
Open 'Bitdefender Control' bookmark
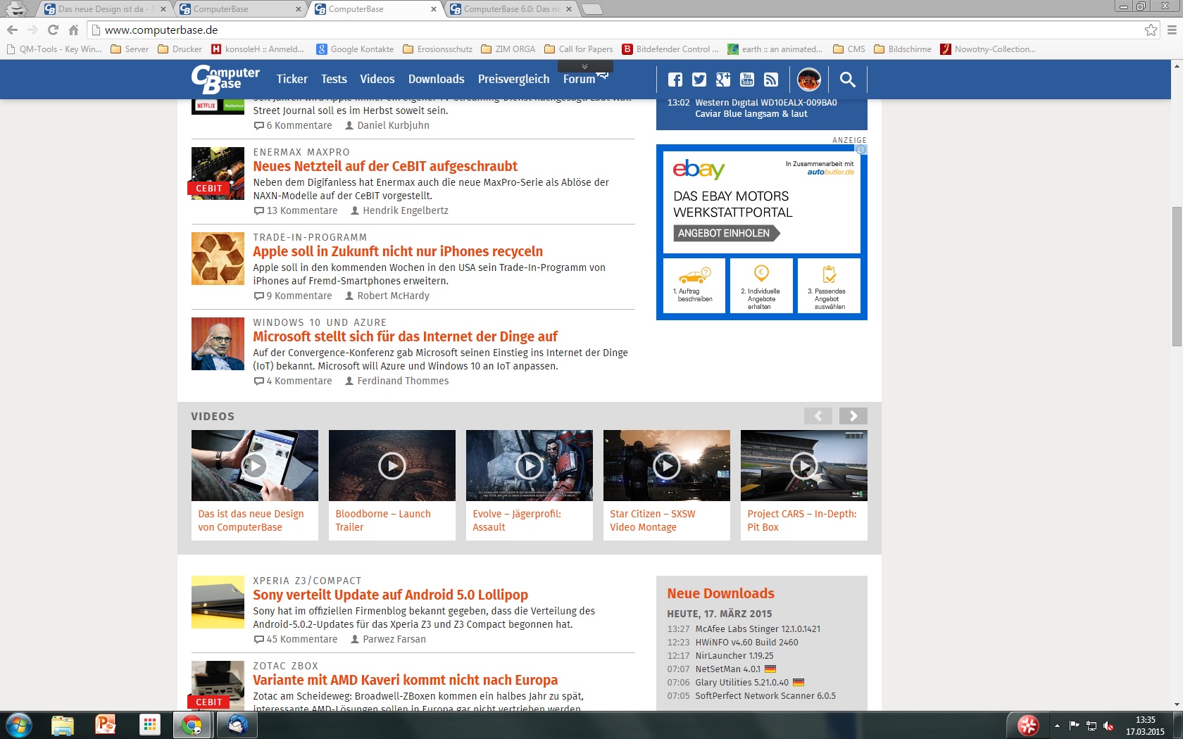pyautogui.click(x=670, y=49)
